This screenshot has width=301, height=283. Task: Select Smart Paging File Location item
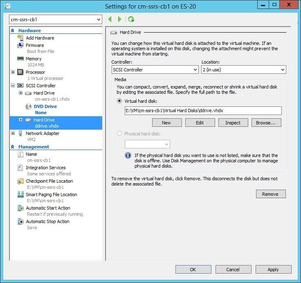click(x=52, y=195)
